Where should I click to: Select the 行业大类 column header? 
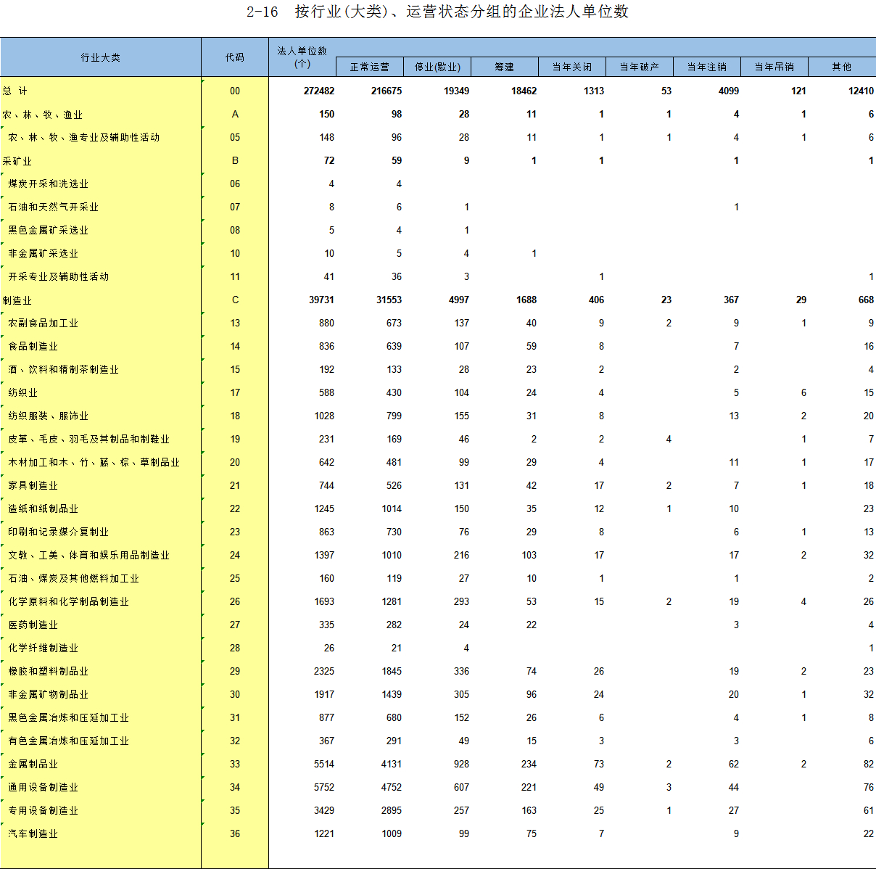(101, 57)
